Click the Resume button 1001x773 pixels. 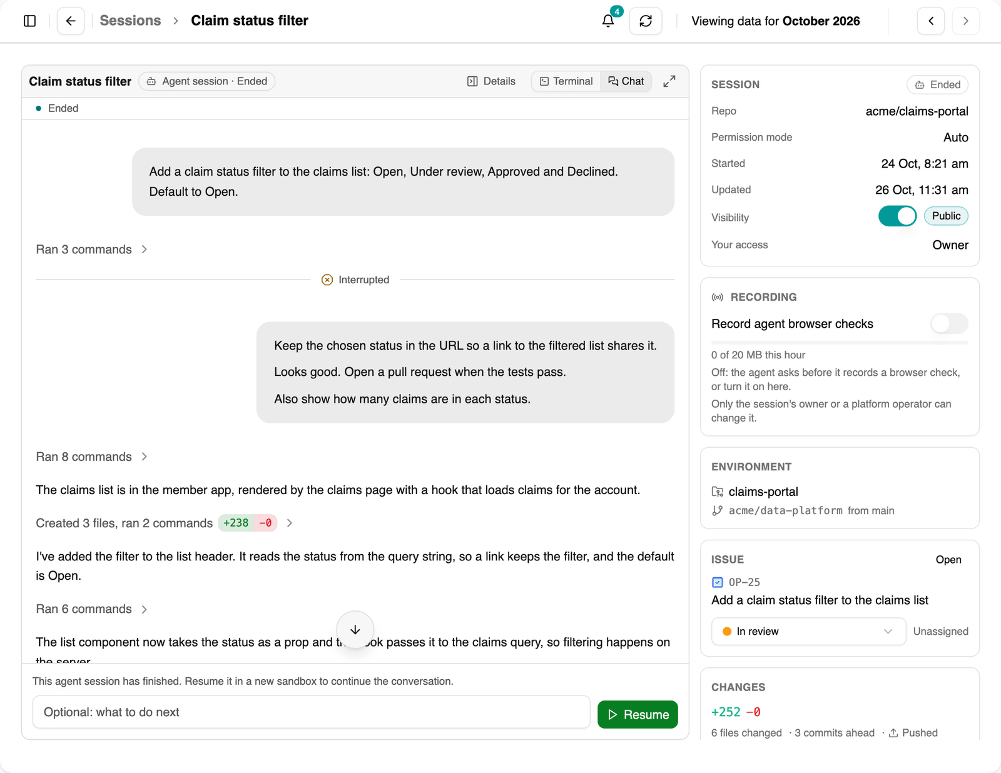coord(638,714)
